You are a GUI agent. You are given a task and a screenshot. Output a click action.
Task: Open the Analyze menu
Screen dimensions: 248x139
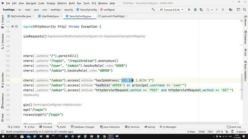[51, 3]
